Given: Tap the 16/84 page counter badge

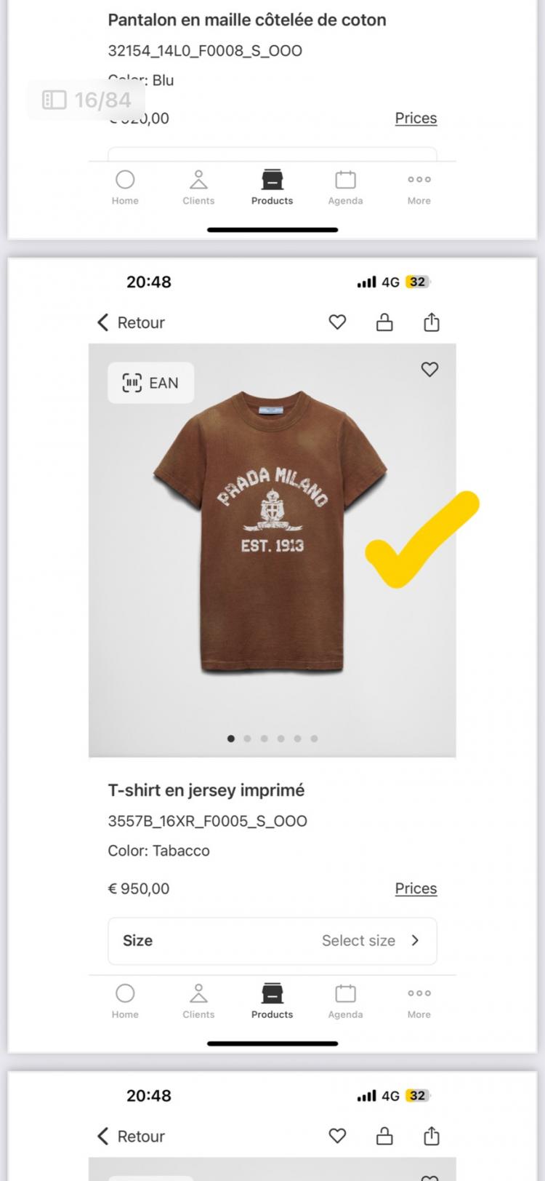Looking at the screenshot, I should 87,100.
